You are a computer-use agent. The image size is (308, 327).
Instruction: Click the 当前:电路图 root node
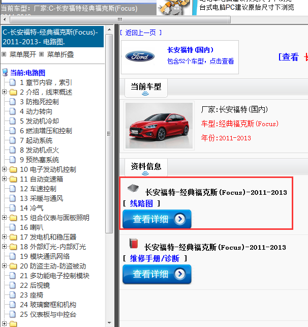tap(28, 73)
